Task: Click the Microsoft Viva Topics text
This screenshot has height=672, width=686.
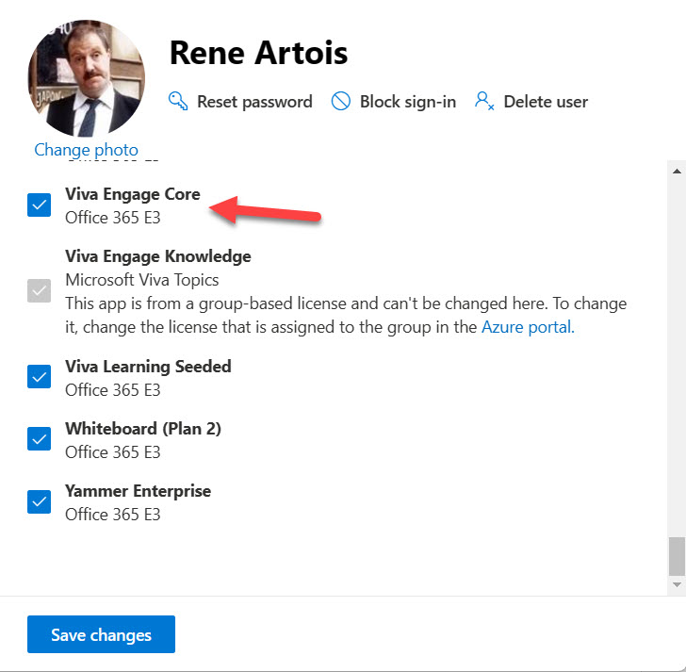Action: 141,280
